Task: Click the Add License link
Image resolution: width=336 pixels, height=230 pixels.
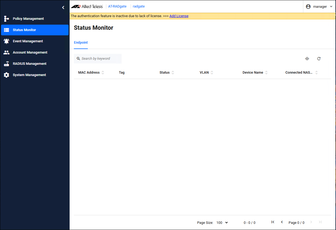Action: click(x=179, y=16)
